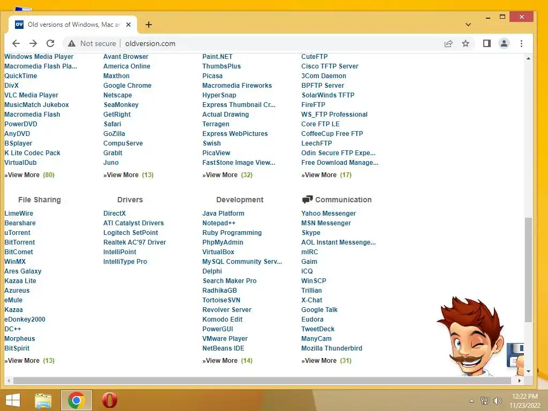Reload the oldversion.com page
This screenshot has width=548, height=411.
50,43
